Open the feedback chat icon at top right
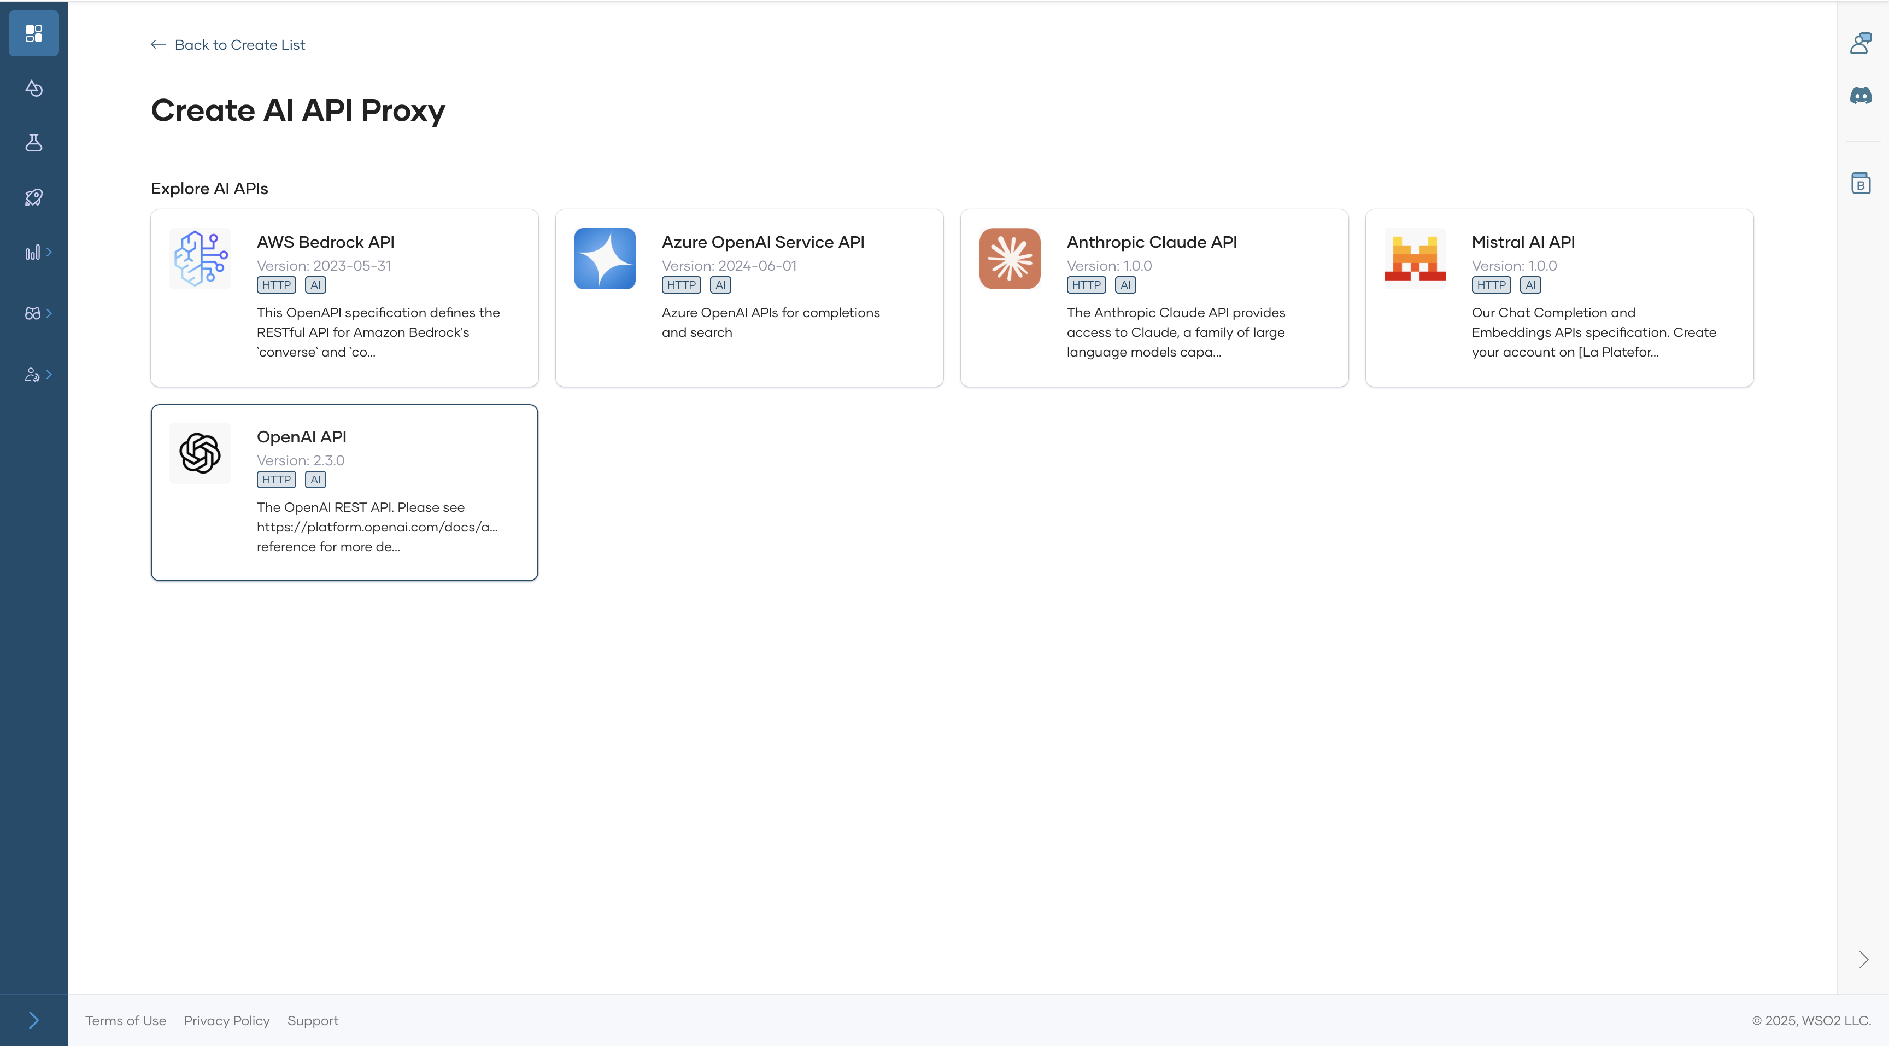 click(1861, 43)
